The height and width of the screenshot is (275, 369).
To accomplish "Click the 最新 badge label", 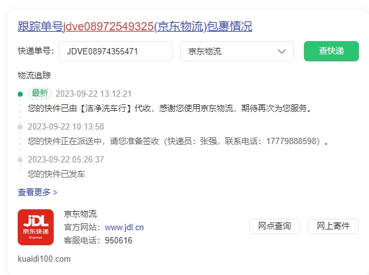I will click(40, 94).
